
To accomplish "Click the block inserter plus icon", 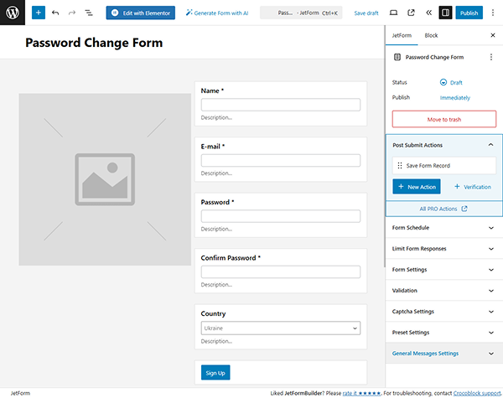I will point(39,13).
